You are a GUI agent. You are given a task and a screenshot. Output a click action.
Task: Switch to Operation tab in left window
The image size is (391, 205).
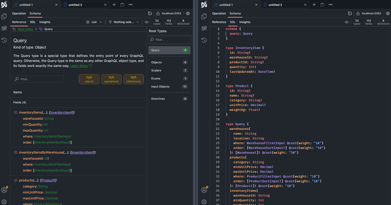pyautogui.click(x=19, y=14)
